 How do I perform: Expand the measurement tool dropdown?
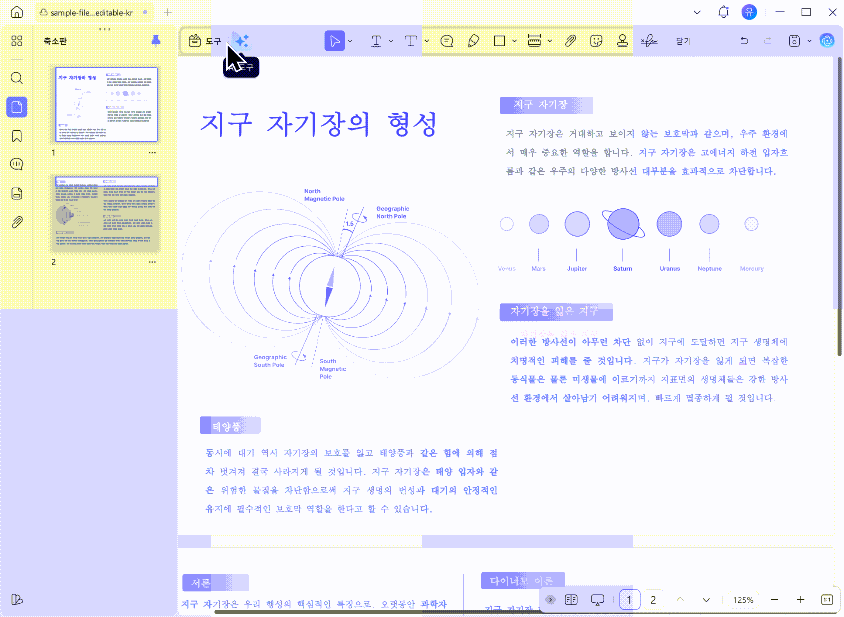tap(550, 41)
